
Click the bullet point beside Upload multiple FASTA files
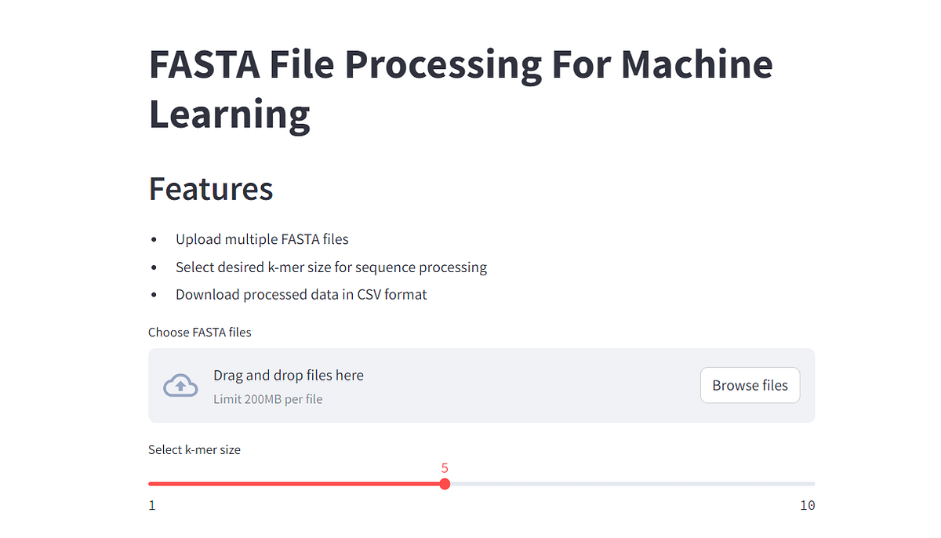click(x=154, y=240)
